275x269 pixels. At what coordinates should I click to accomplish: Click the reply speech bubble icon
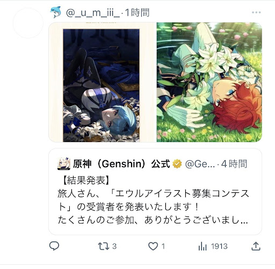54,246
